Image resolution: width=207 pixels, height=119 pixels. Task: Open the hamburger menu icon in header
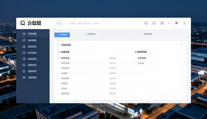184,23
